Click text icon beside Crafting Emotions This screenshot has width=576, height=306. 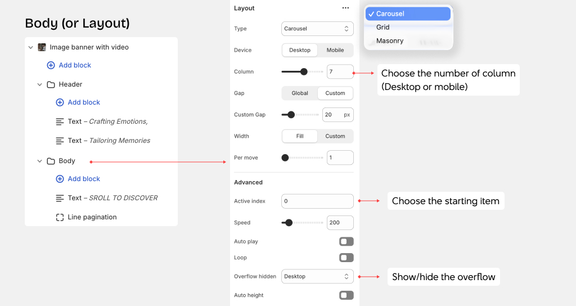click(x=60, y=121)
